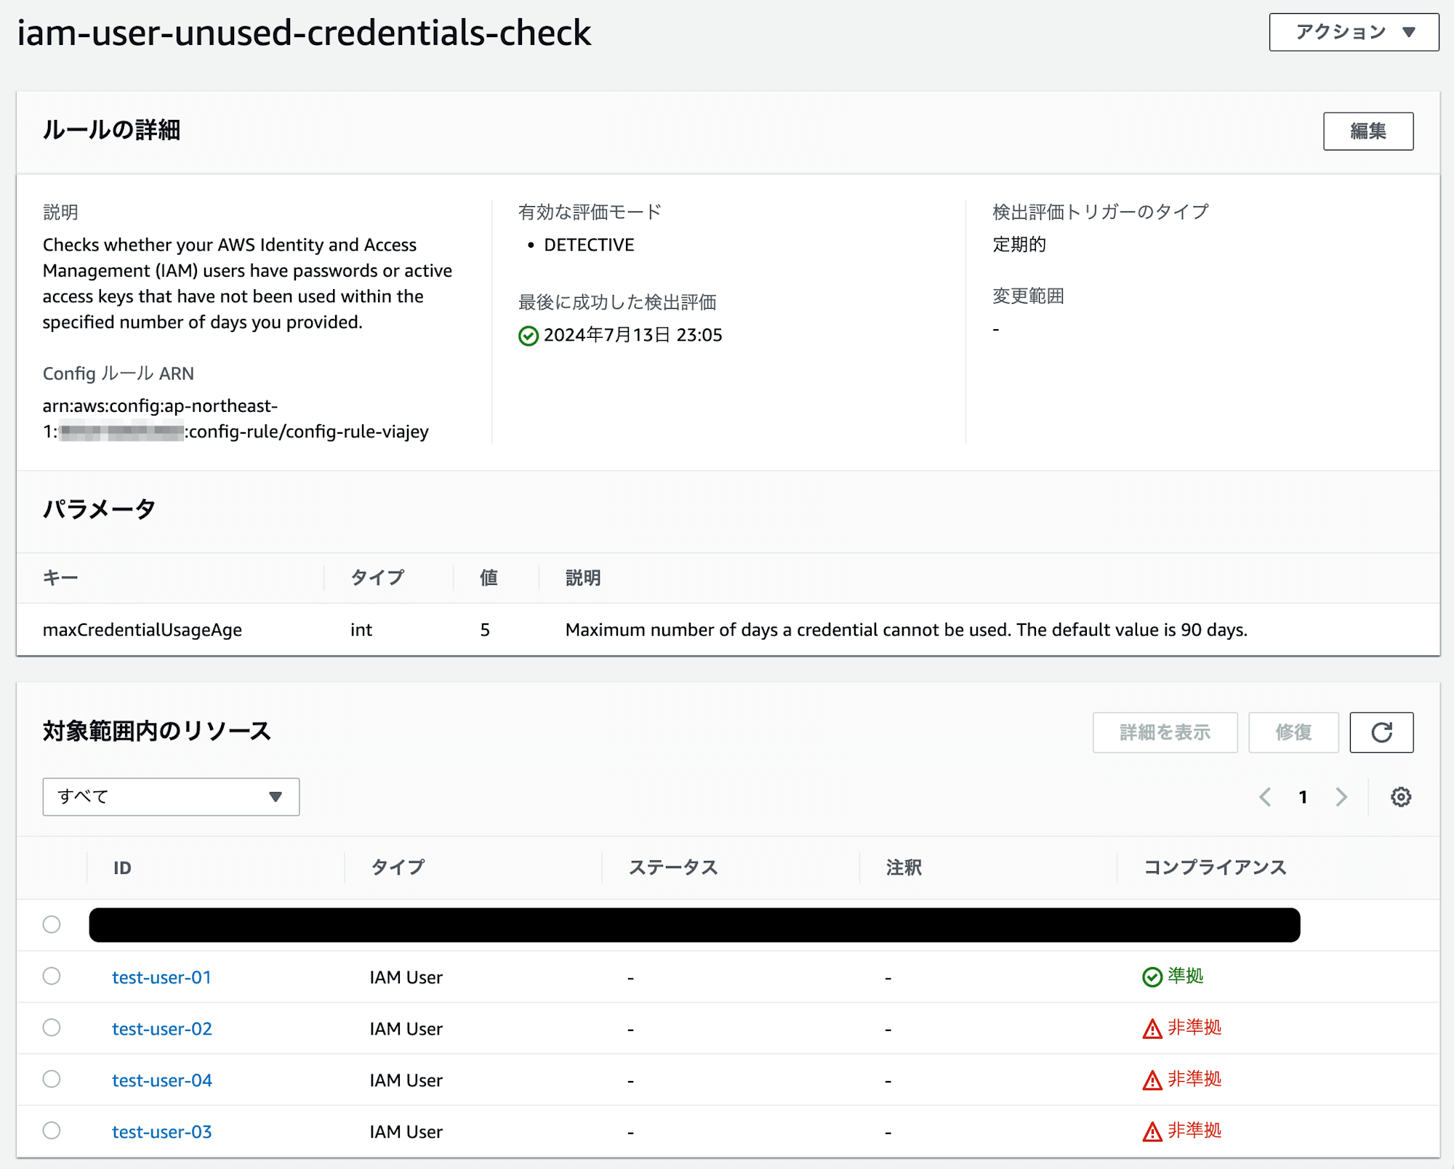Image resolution: width=1454 pixels, height=1169 pixels.
Task: Click the Maximum number of days parameter description
Action: 906,630
